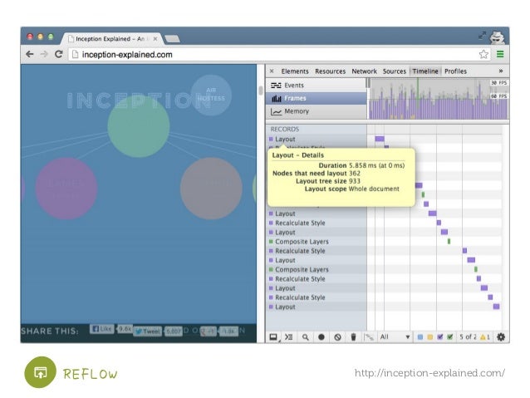Select the Events timeline mode

pos(317,86)
